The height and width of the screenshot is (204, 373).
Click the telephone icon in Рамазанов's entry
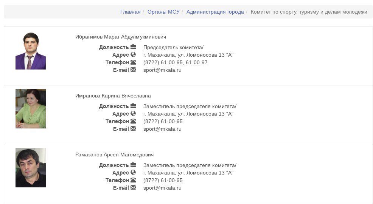point(133,180)
